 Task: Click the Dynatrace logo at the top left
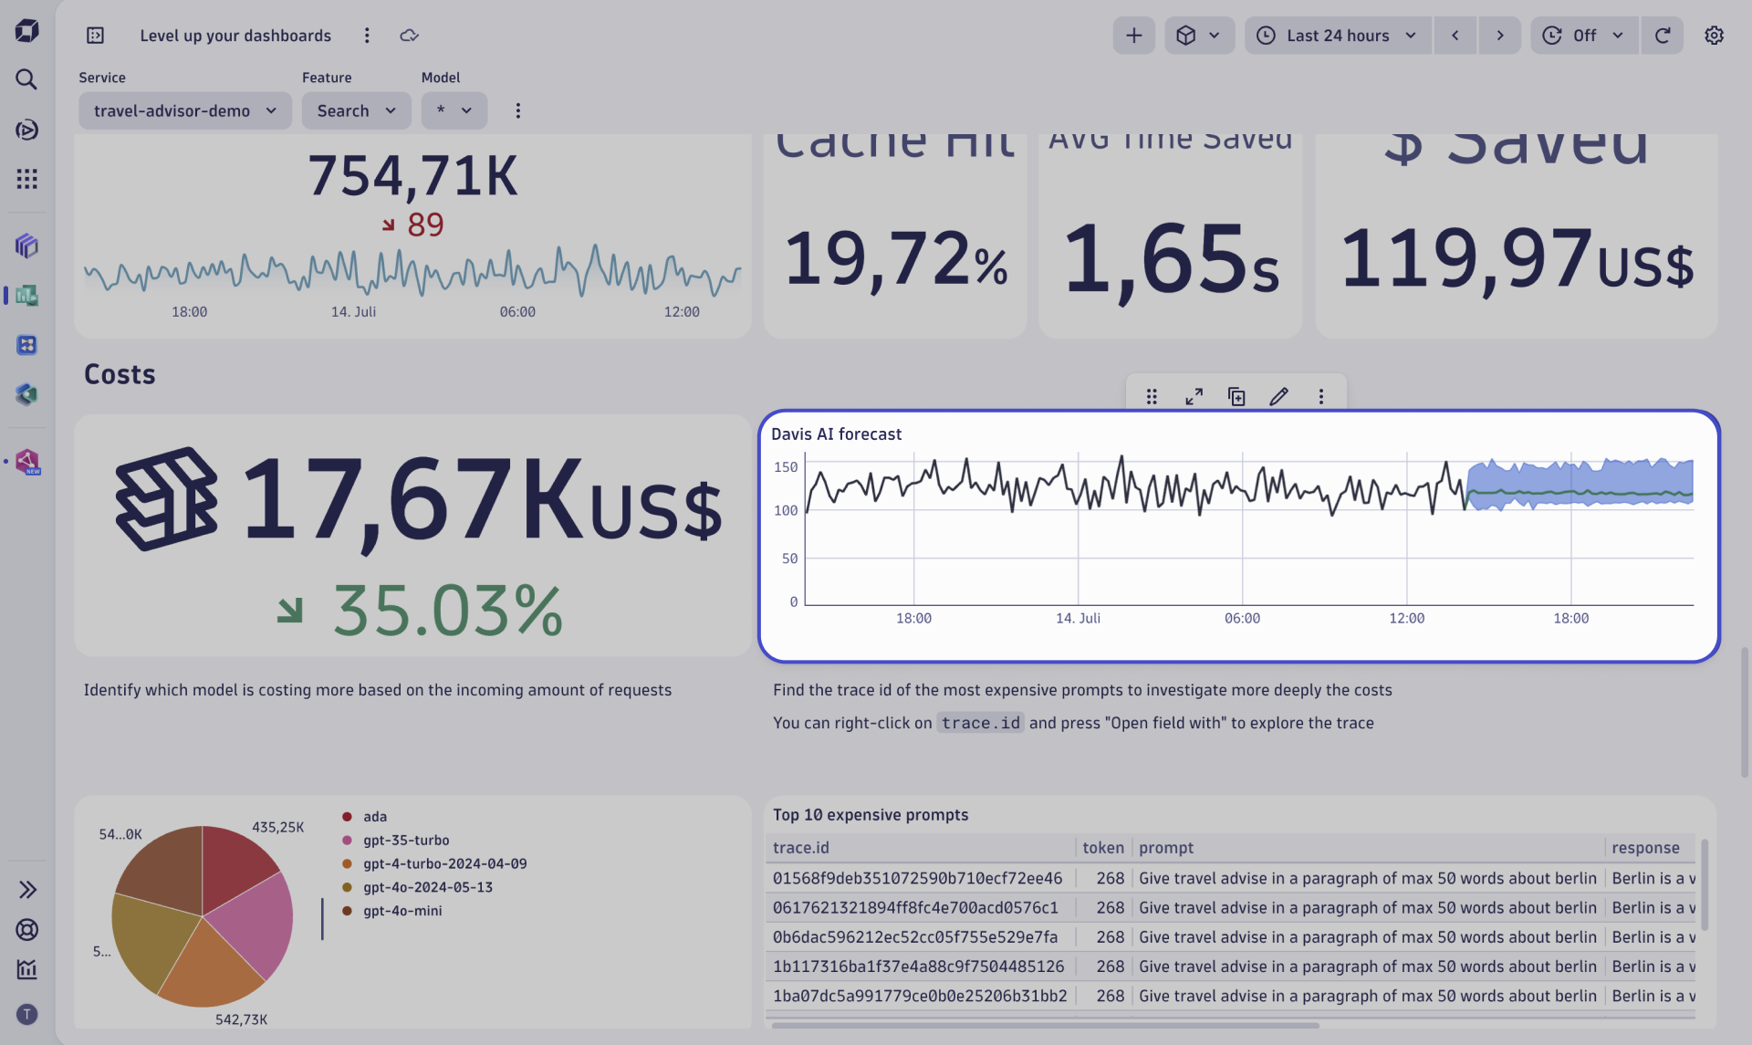(x=26, y=30)
